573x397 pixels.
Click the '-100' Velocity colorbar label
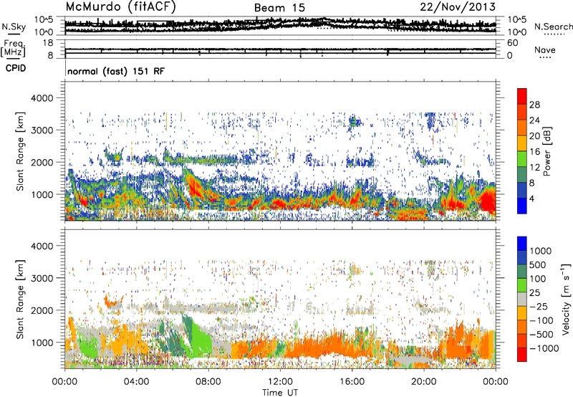[541, 320]
